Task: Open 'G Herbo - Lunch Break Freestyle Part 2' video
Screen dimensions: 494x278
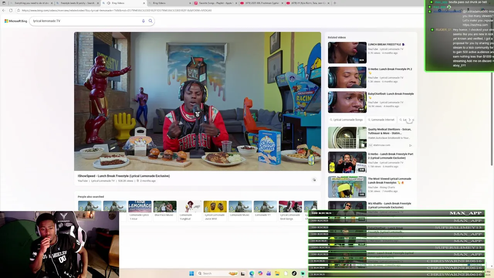Action: click(390, 156)
